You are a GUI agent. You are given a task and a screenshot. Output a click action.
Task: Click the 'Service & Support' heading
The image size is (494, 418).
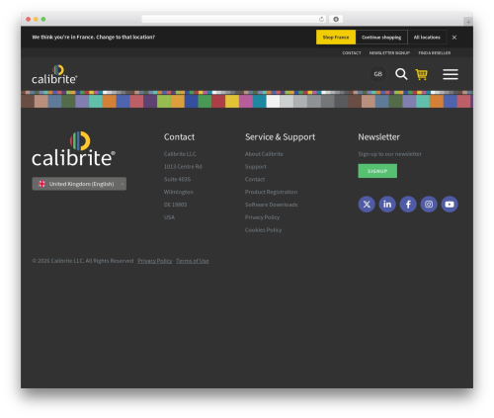[280, 137]
